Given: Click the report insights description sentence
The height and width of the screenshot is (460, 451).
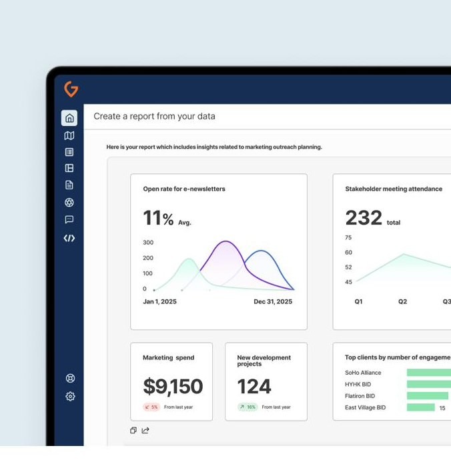Looking at the screenshot, I should (x=214, y=147).
